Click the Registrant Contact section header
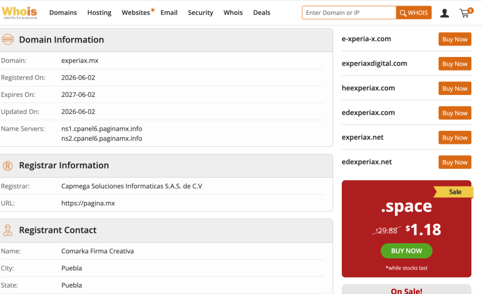The image size is (482, 294). pos(167,230)
